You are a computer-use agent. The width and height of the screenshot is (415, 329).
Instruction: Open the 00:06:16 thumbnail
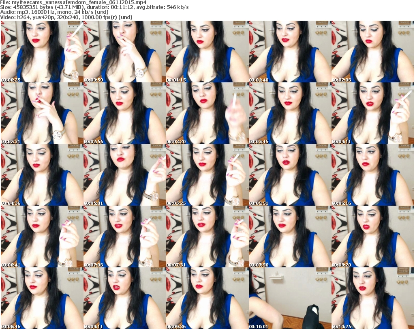click(372, 175)
